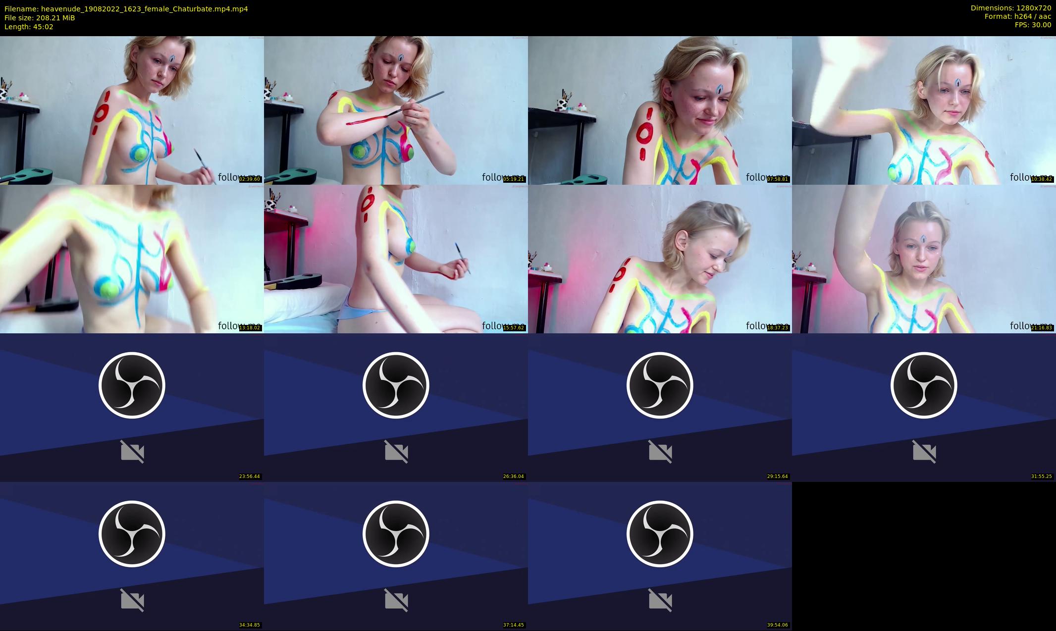
Task: Click the camera-off icon in the 23:56 frame
Action: coord(132,452)
